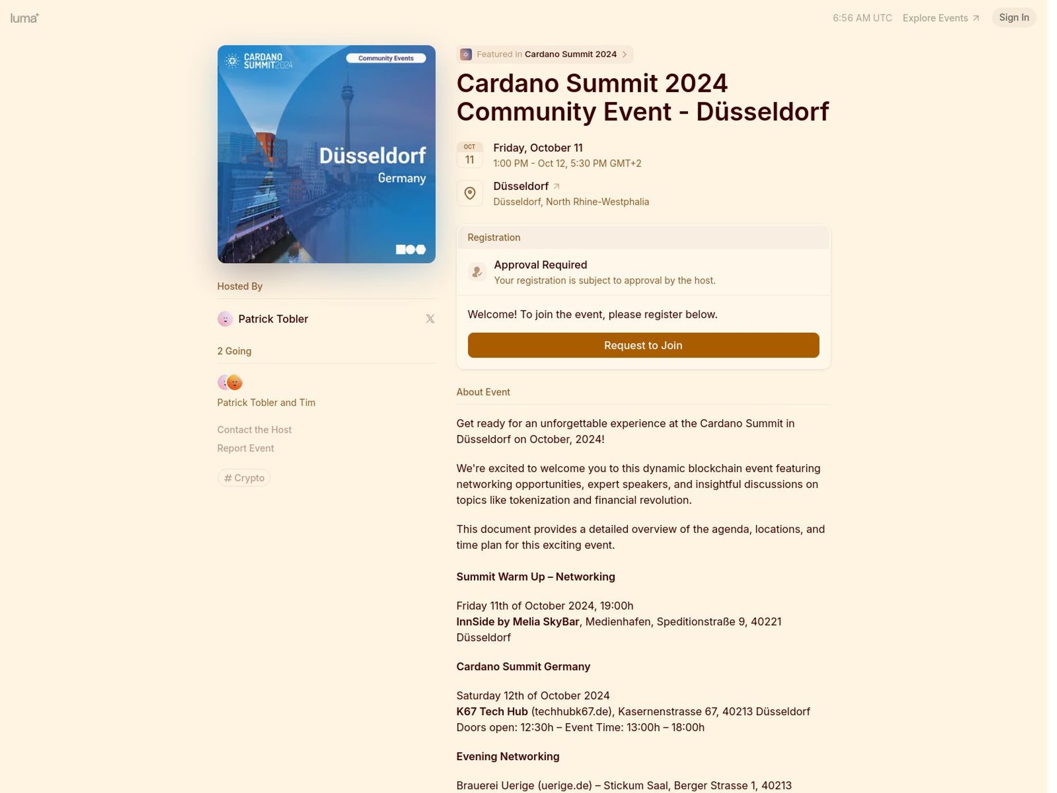Click the hashtag Crypto tag

pyautogui.click(x=244, y=477)
